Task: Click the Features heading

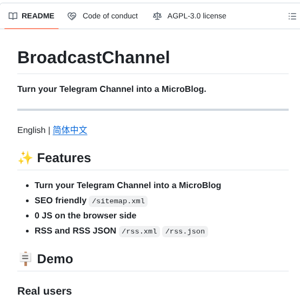Action: click(64, 158)
